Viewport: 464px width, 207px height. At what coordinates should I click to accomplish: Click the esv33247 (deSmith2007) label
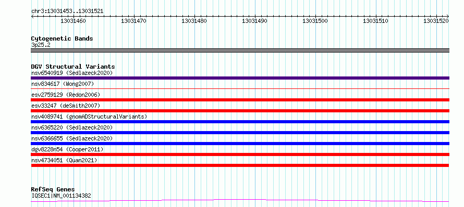tap(66, 106)
